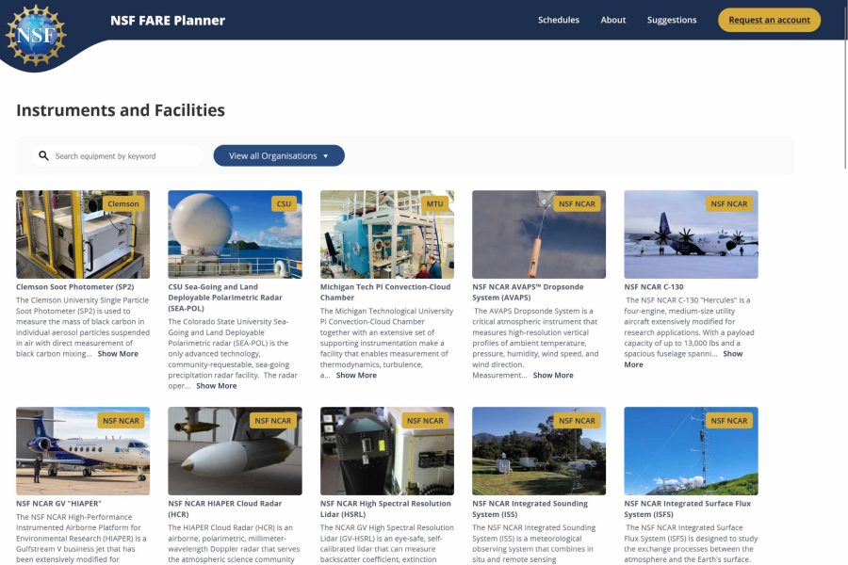
Task: Open the 'View all Organisations' dropdown
Action: (280, 154)
